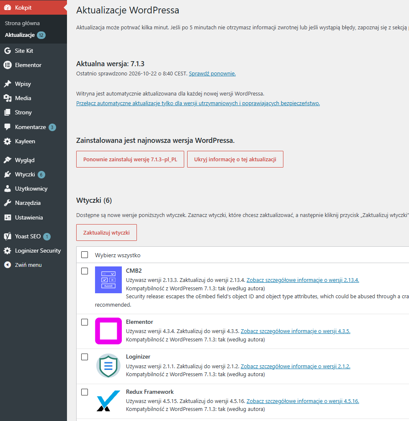Image resolution: width=409 pixels, height=421 pixels.
Task: Click the Kayleen gear icon
Action: [8, 141]
